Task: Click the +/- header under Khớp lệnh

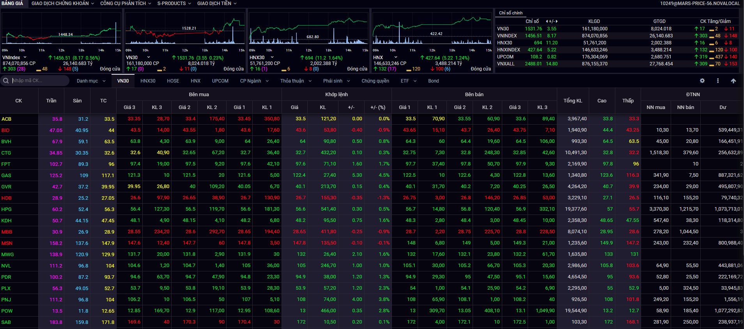Action: [351, 107]
